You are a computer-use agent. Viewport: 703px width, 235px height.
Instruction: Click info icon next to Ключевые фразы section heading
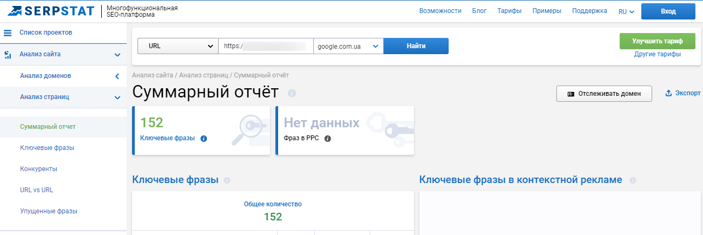[227, 180]
